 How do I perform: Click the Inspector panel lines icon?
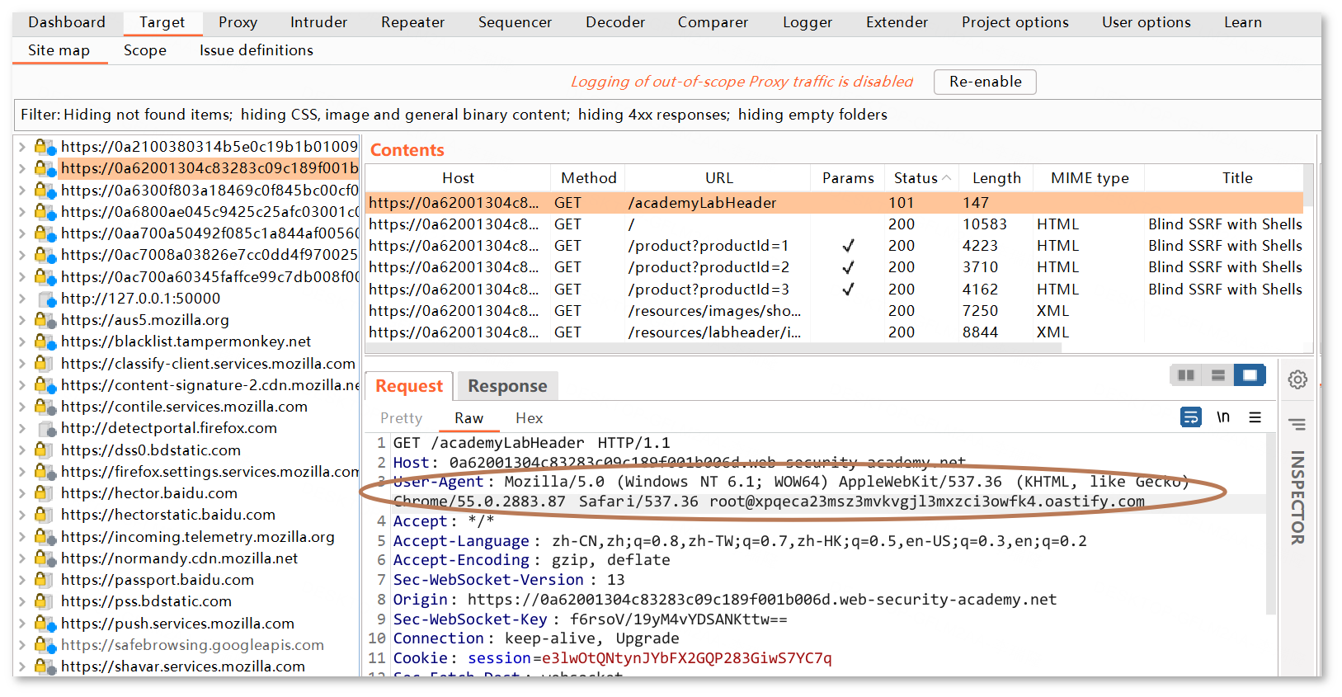pyautogui.click(x=1297, y=425)
